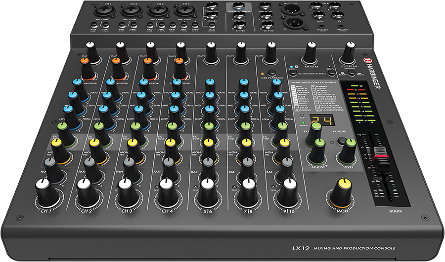Image resolution: width=445 pixels, height=262 pixels.
Task: Click the 9|10 channel gain knob
Action: [271, 53]
